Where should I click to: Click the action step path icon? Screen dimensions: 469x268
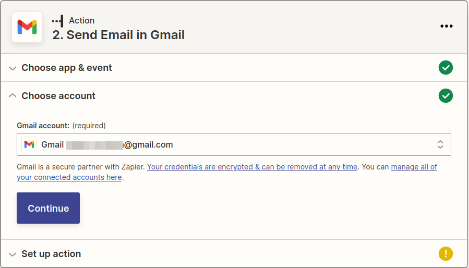(58, 21)
